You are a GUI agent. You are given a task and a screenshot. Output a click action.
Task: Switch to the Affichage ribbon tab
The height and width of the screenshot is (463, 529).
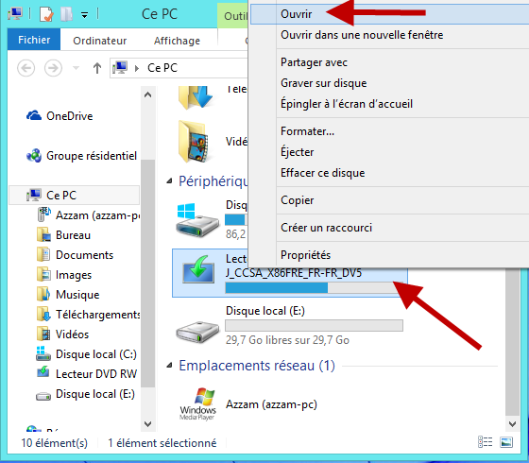coord(177,41)
